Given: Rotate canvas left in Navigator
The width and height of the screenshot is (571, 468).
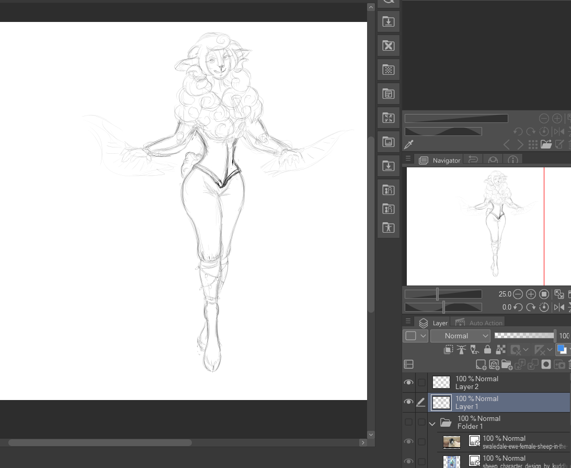Looking at the screenshot, I should (518, 307).
